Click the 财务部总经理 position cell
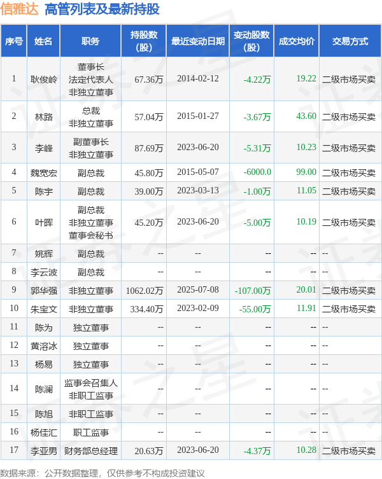Image resolution: width=382 pixels, height=479 pixels. point(91,451)
